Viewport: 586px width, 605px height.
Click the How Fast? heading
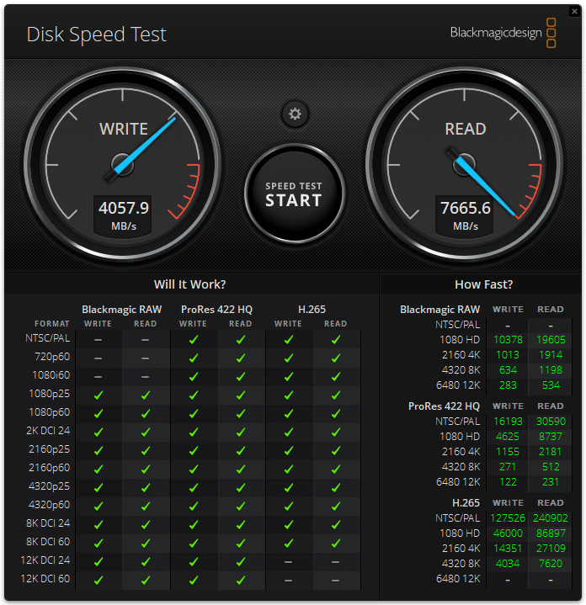483,284
